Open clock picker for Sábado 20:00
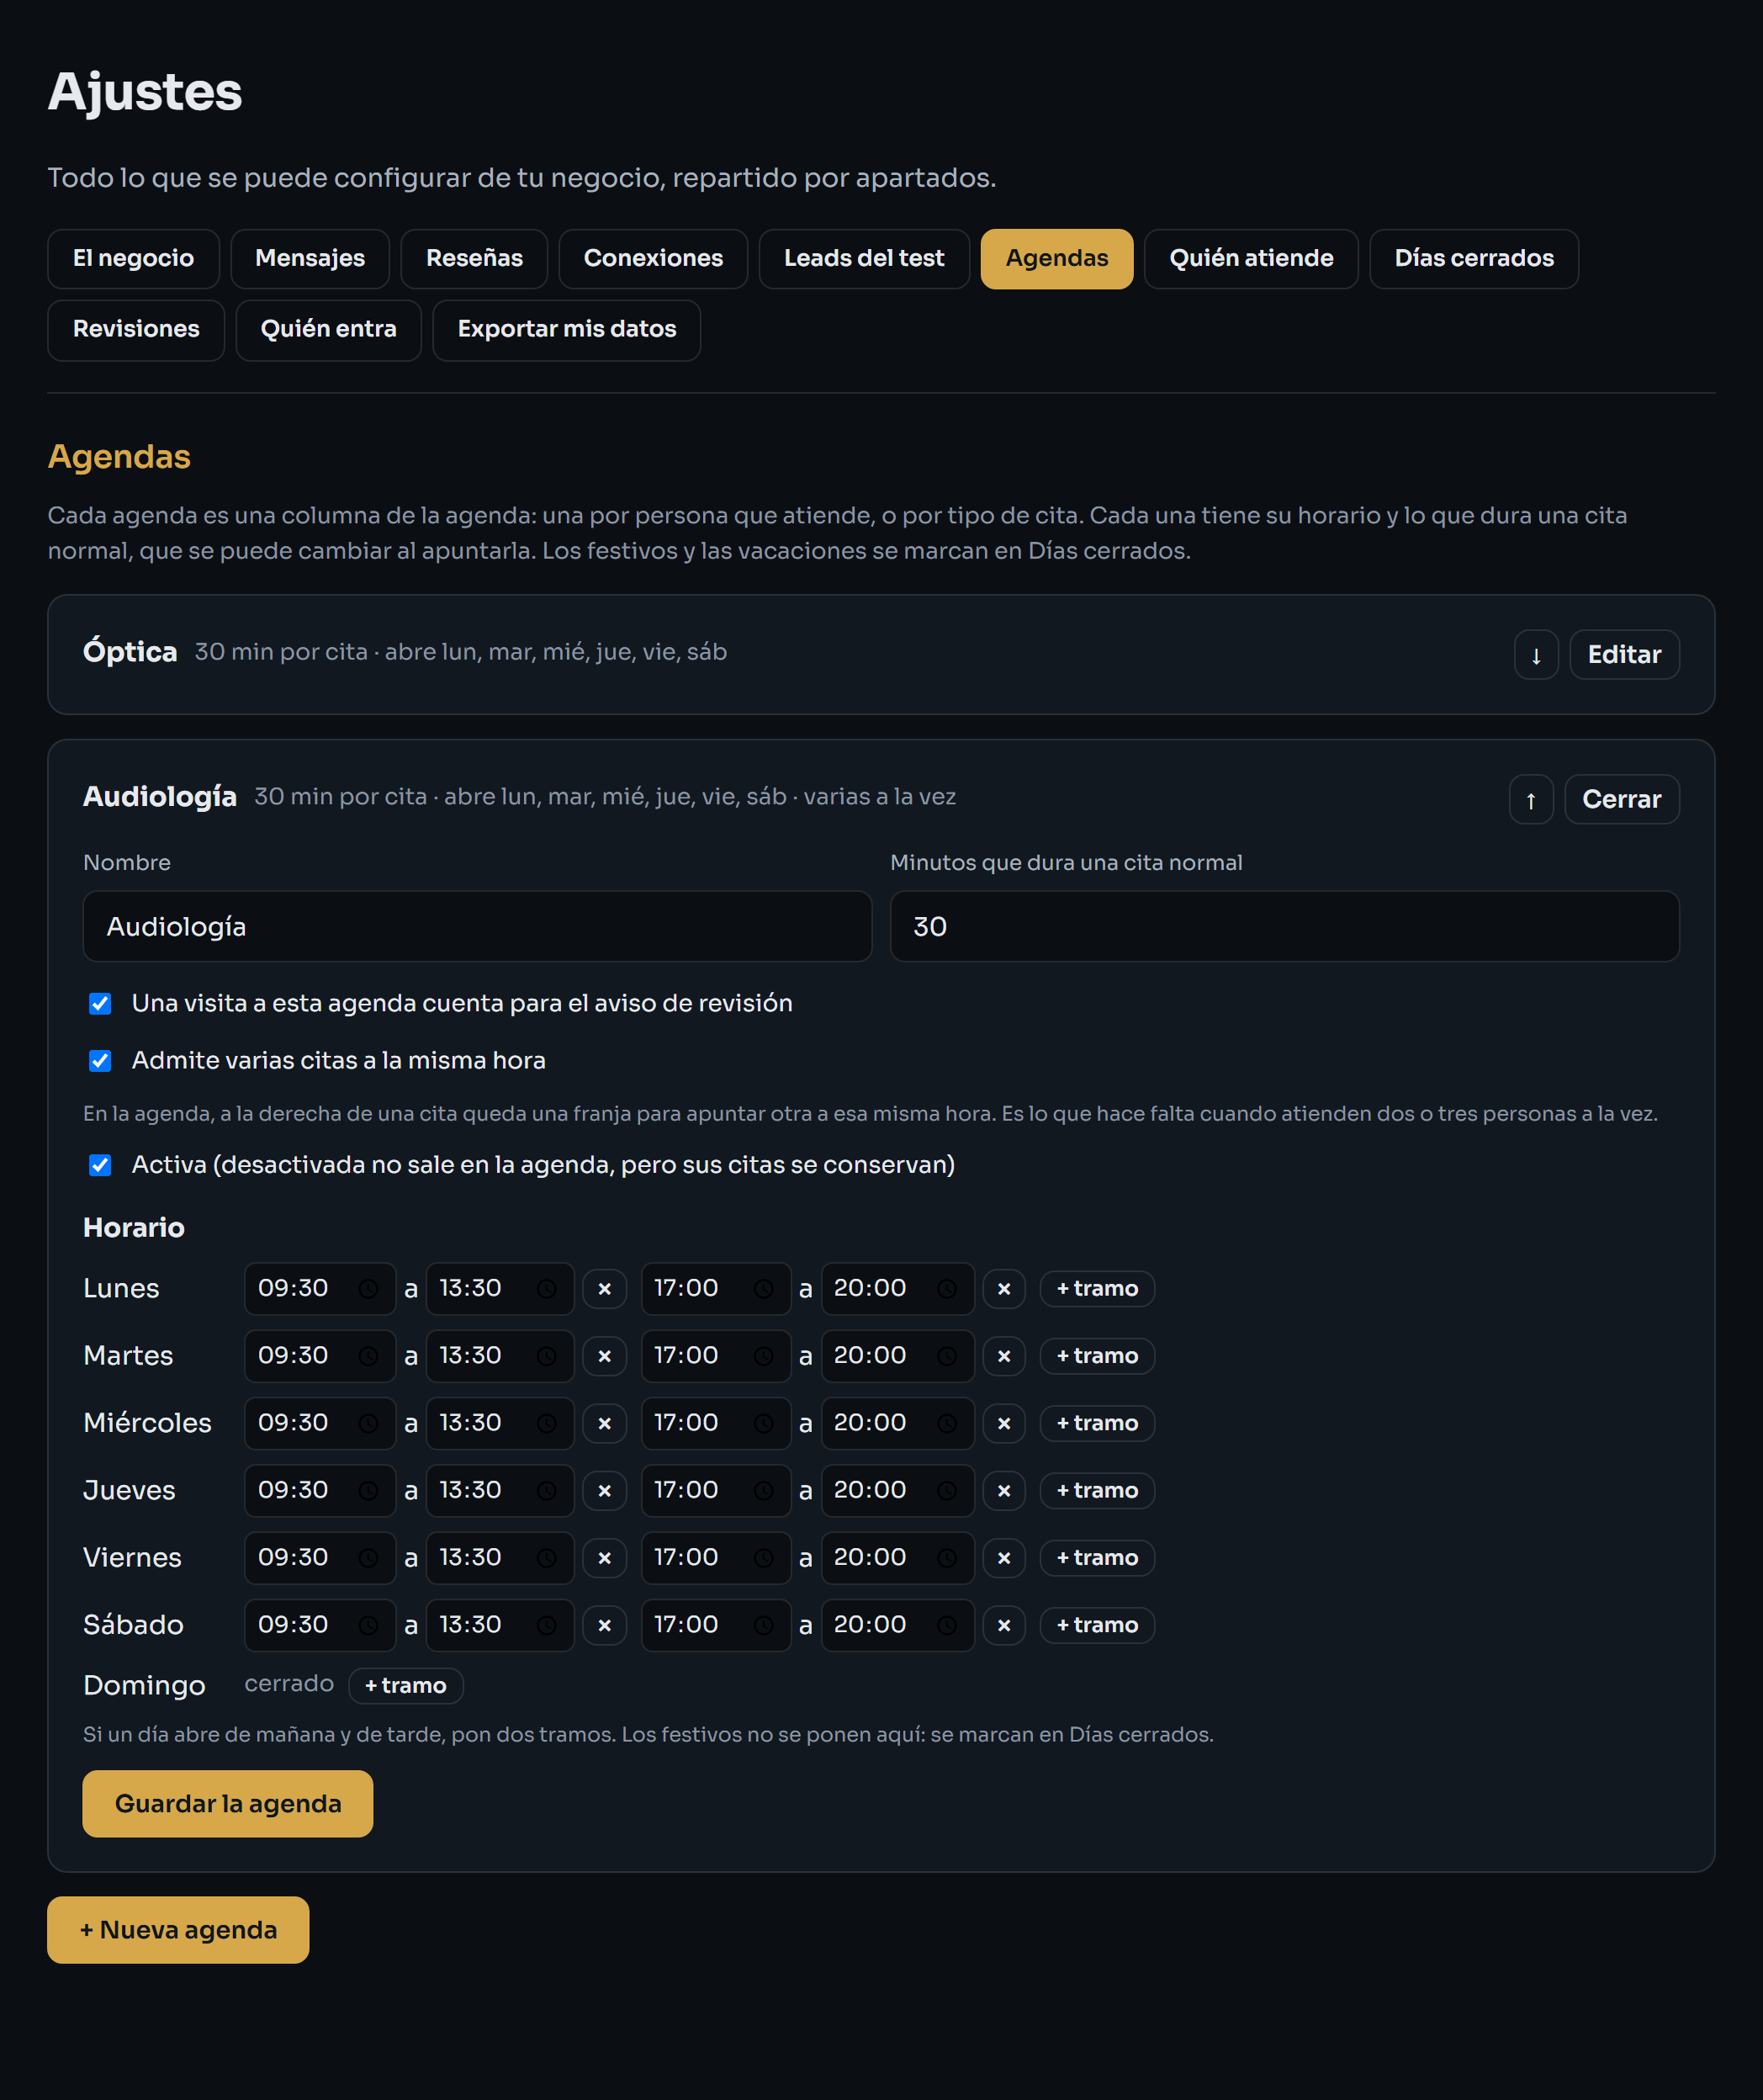The image size is (1763, 2100). (x=946, y=1625)
